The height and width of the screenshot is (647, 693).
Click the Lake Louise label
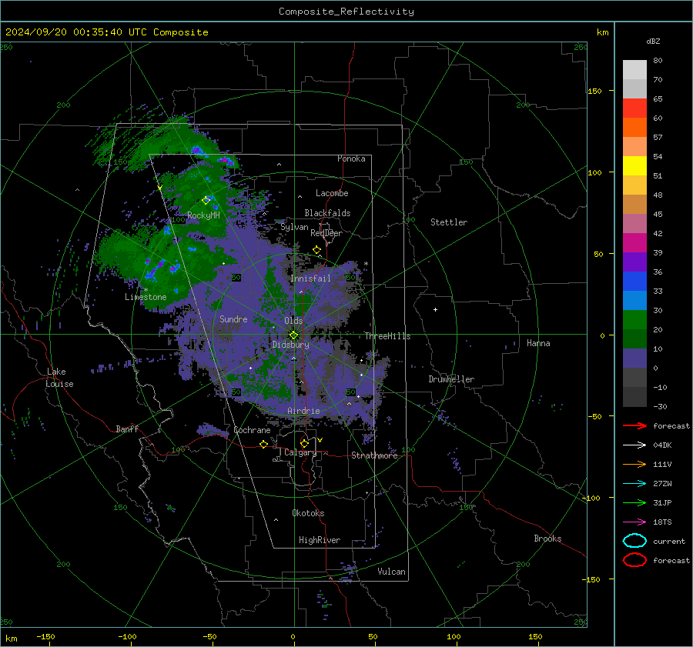(59, 378)
